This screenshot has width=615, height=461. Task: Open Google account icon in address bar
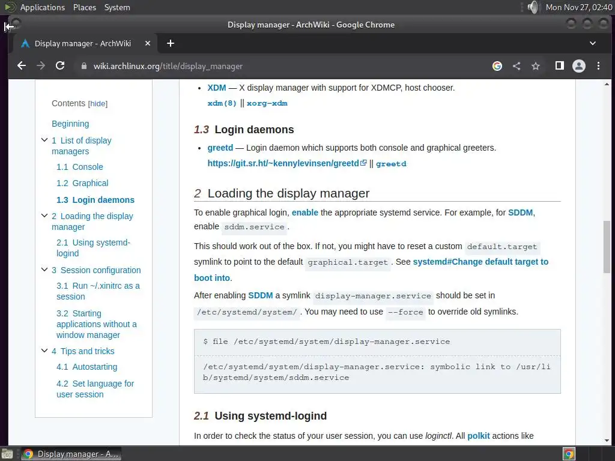(497, 66)
